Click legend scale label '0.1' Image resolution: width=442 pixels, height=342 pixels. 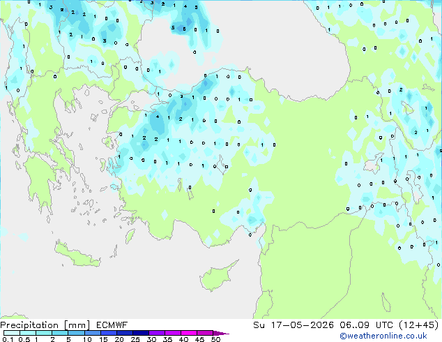pos(8,339)
